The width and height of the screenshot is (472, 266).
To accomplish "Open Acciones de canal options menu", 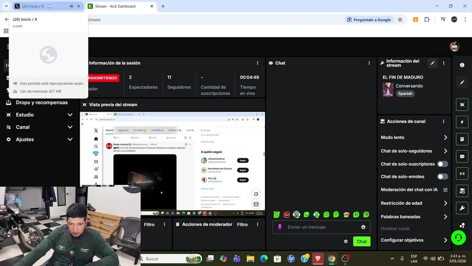I will pos(444,122).
